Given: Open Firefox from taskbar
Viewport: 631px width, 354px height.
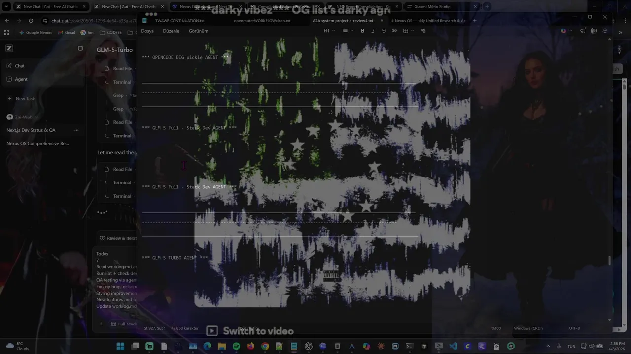Looking at the screenshot, I should click(250, 346).
